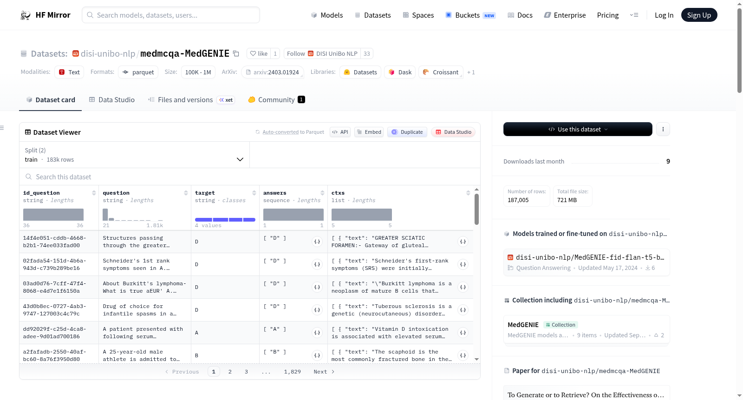Open the MedGENIE-fid-flan-t5 model card
Image resolution: width=743 pixels, height=400 pixels.
point(587,262)
